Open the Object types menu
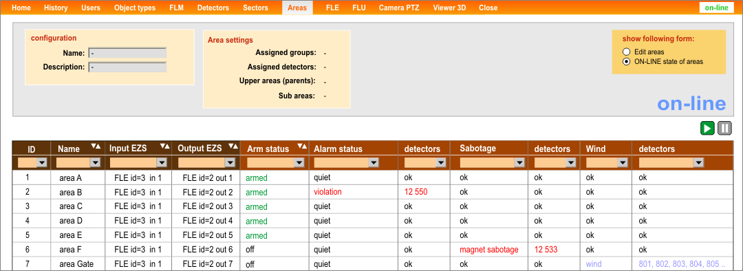 [135, 8]
